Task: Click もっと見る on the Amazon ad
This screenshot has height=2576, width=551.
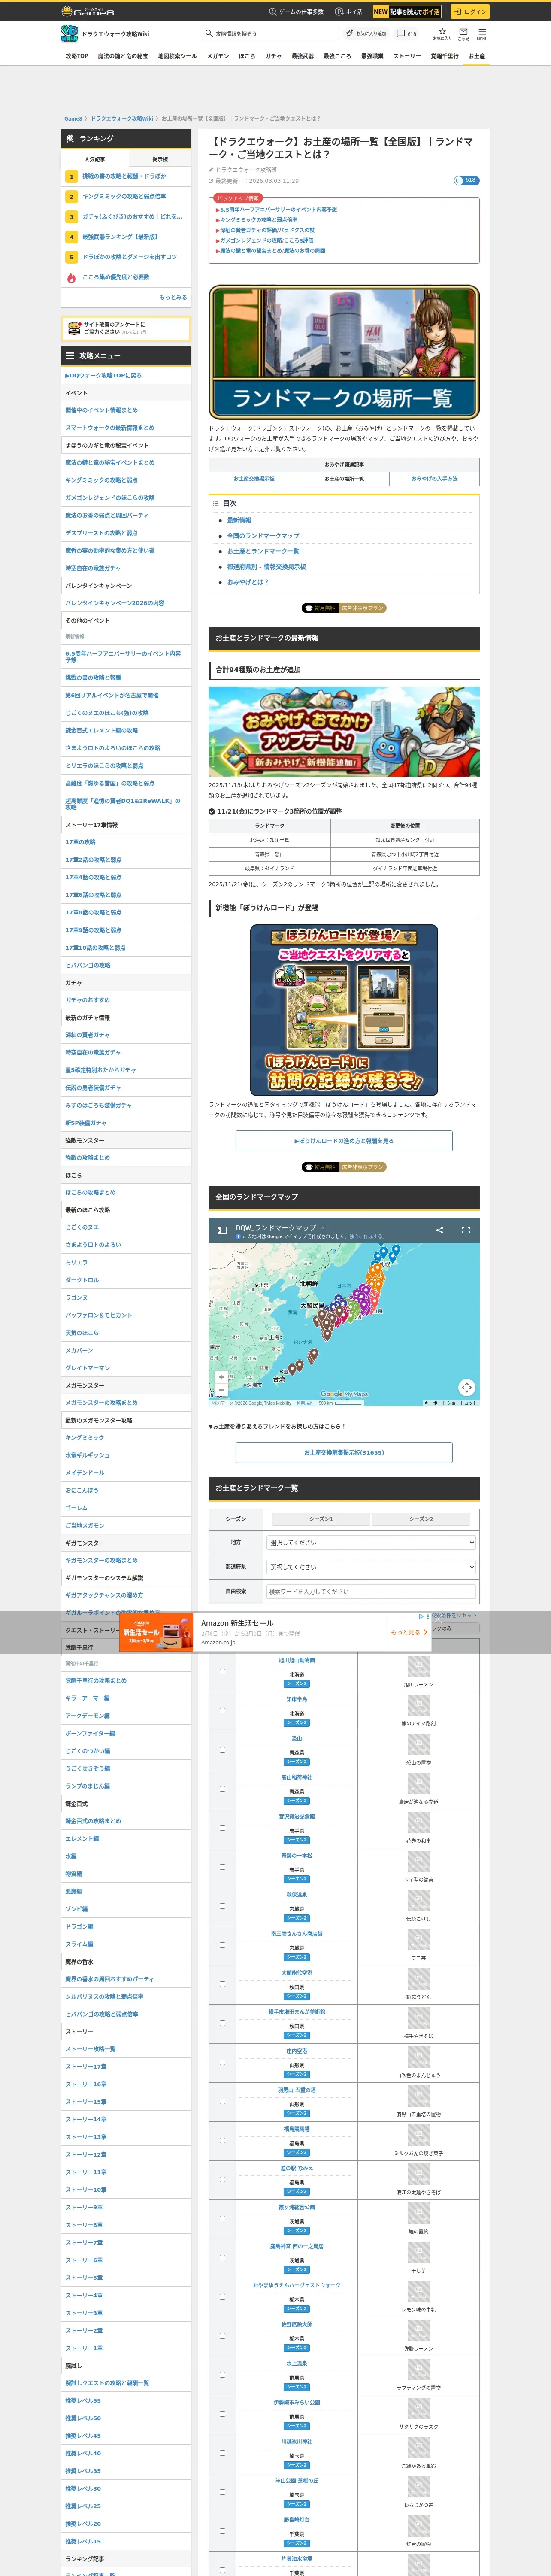Action: pyautogui.click(x=409, y=1632)
